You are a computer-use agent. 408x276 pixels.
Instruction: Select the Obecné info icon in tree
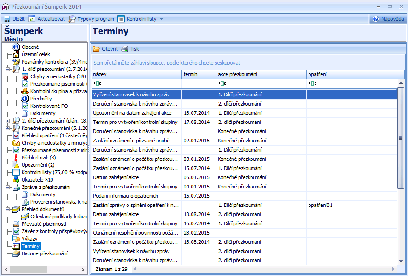point(16,47)
